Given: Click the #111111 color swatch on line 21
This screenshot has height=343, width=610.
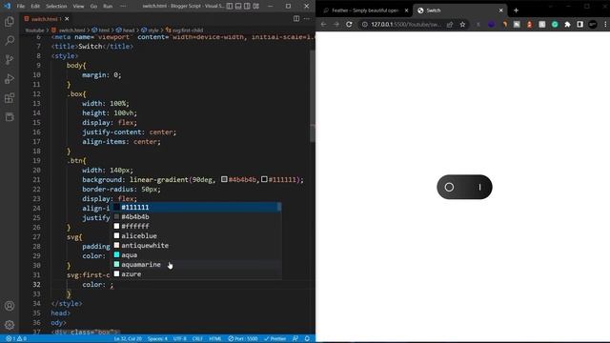Looking at the screenshot, I should point(264,179).
